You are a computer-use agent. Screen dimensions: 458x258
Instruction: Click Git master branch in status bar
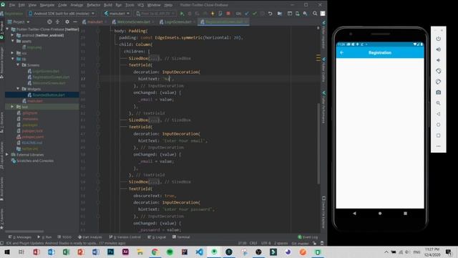300,243
